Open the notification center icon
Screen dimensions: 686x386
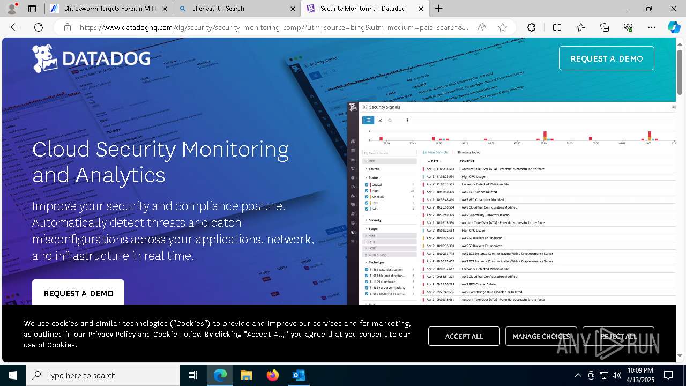pyautogui.click(x=668, y=375)
